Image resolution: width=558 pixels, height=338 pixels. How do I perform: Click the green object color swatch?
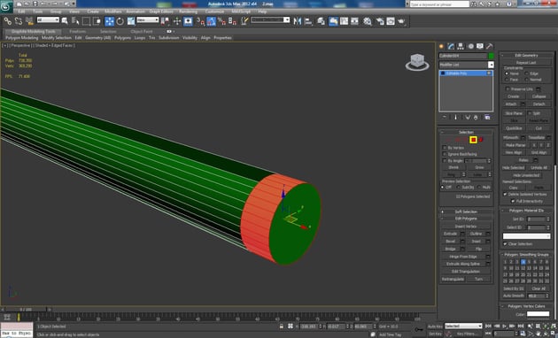pos(491,56)
